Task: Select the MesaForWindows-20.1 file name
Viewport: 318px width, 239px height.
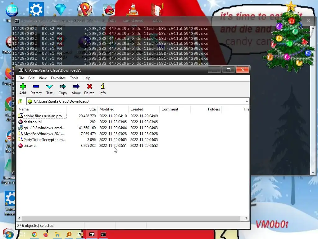Action: 44,134
